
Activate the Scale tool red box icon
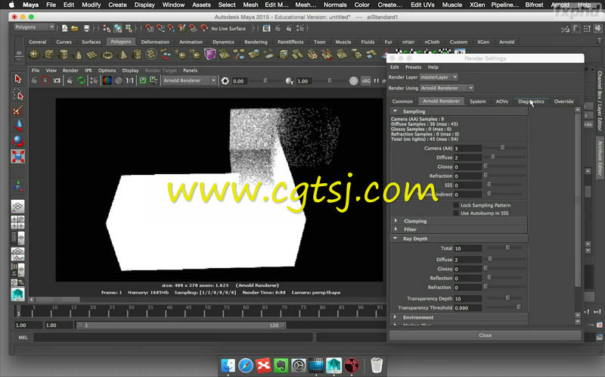coord(17,157)
